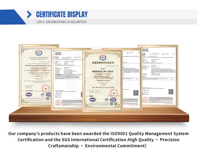Click the EACC badge at the bottom of the English certificate

coord(29,94)
